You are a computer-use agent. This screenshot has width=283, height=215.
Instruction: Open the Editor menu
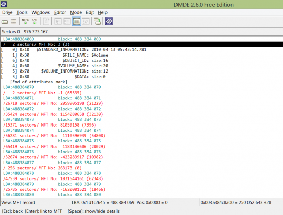[60, 13]
